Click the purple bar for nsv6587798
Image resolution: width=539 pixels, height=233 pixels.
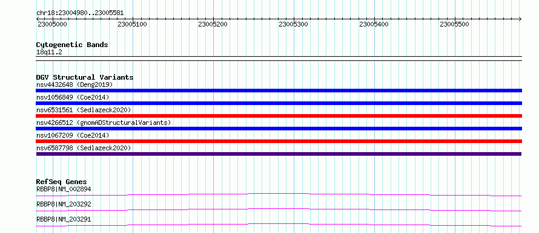(279, 154)
